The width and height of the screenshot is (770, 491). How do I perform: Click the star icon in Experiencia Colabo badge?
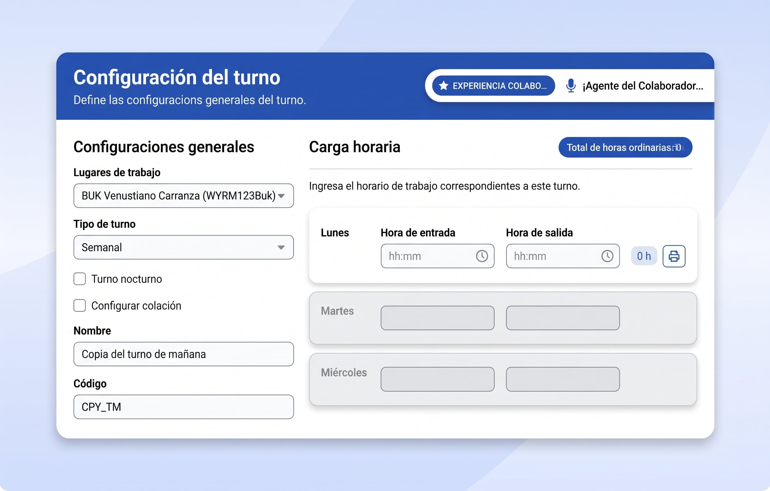[444, 86]
